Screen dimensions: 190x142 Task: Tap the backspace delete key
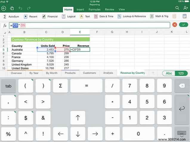click(182, 86)
